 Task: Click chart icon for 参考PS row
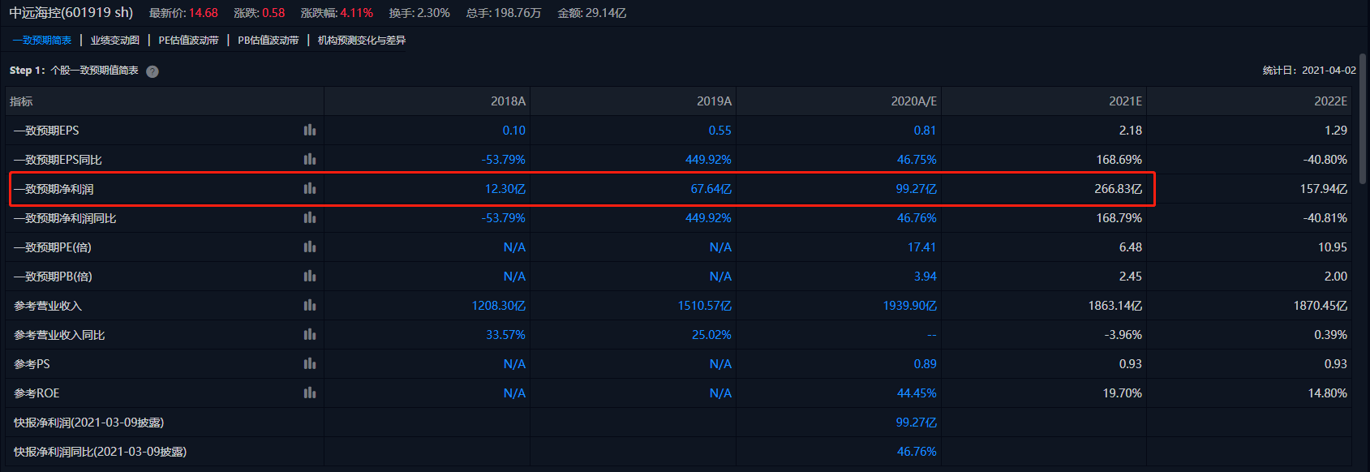coord(310,364)
